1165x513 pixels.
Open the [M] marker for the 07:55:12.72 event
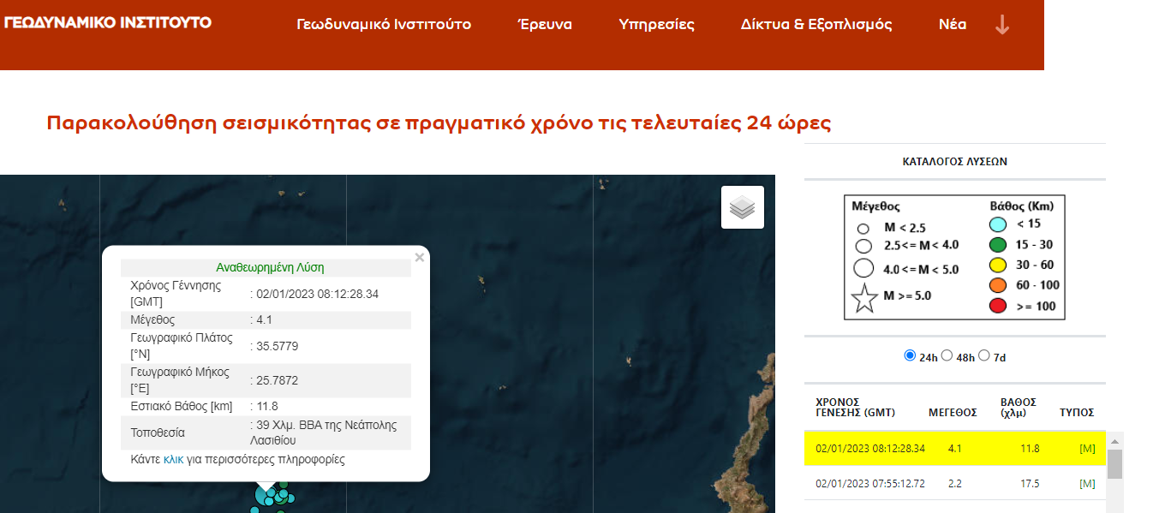coord(1087,484)
